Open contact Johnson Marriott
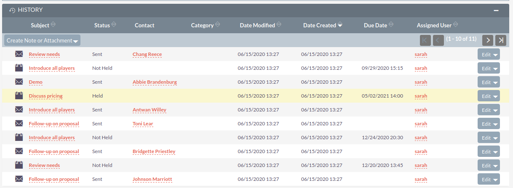The height and width of the screenshot is (188, 513). click(x=152, y=179)
